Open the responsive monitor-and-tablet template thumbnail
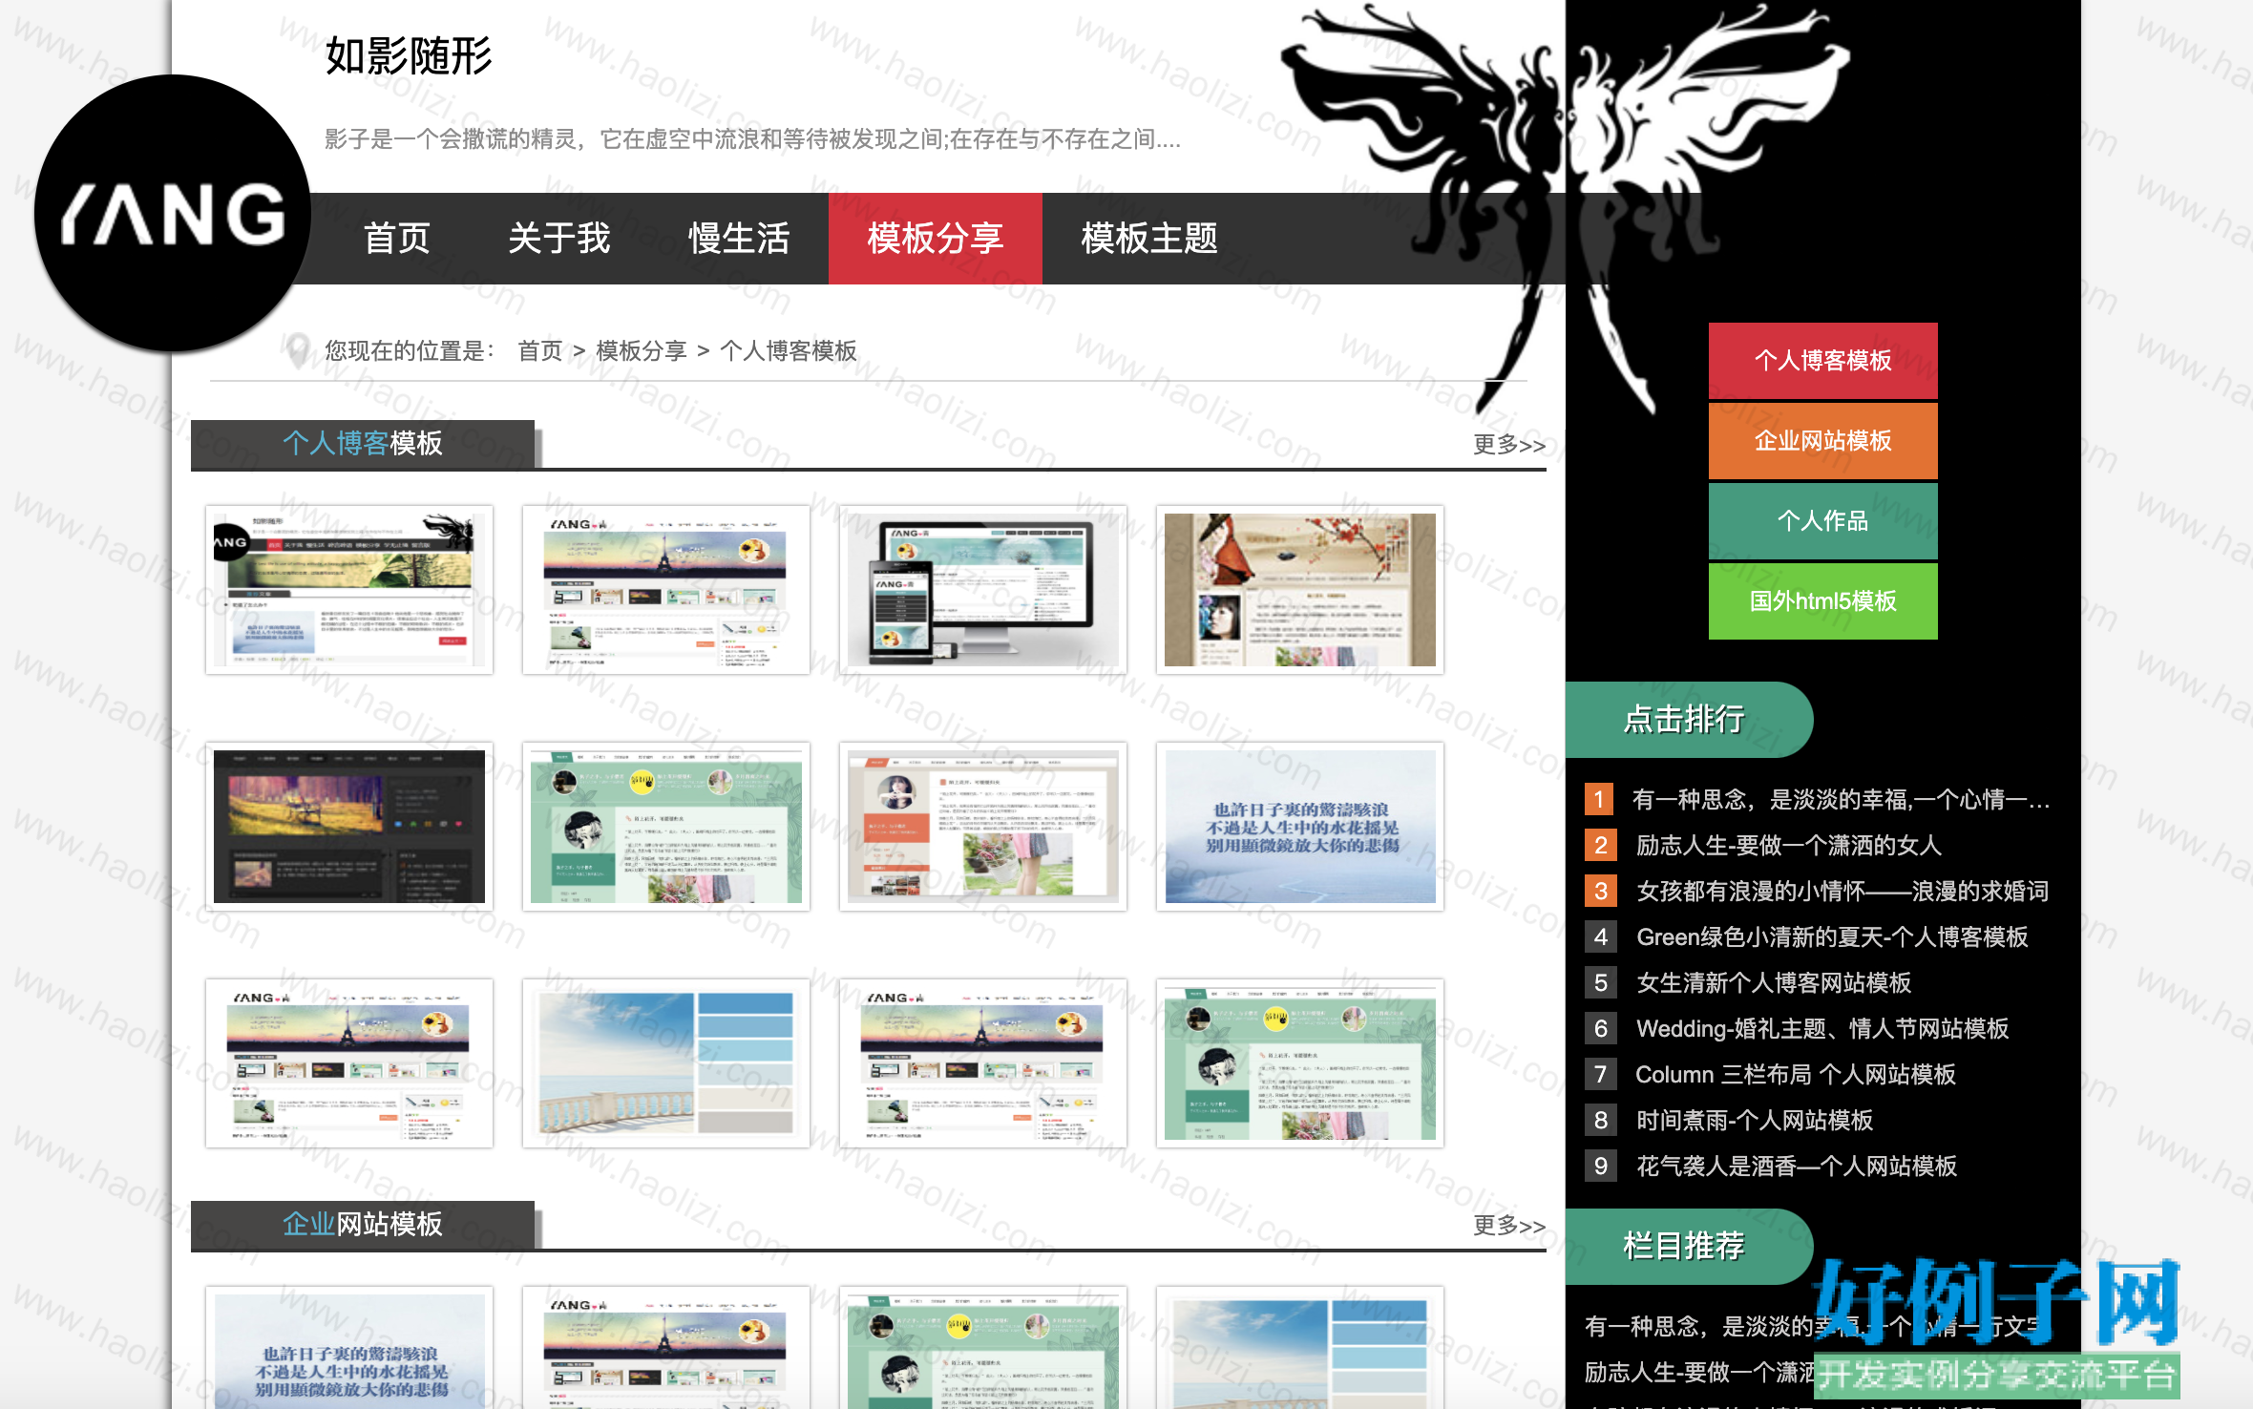The width and height of the screenshot is (2253, 1409). pyautogui.click(x=983, y=590)
